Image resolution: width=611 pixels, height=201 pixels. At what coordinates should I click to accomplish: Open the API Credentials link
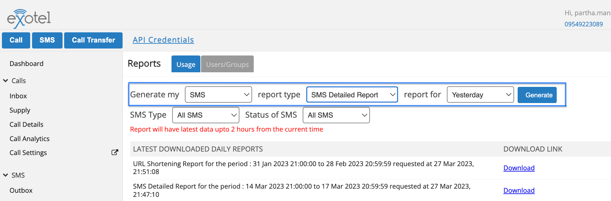coord(163,40)
